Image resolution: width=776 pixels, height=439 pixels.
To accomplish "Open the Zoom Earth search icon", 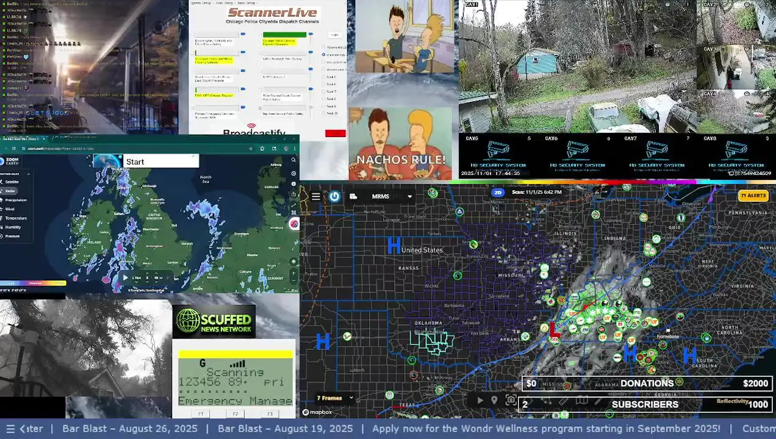I will tap(293, 160).
